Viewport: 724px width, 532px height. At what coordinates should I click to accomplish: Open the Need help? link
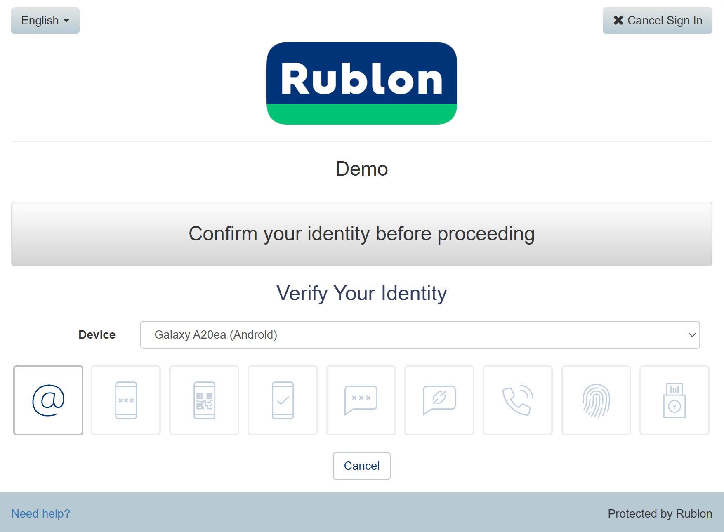(x=40, y=513)
